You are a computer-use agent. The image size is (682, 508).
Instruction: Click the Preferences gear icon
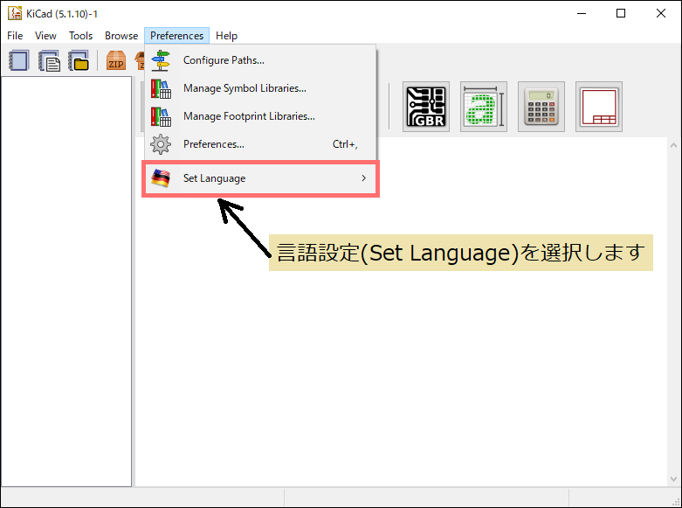161,144
